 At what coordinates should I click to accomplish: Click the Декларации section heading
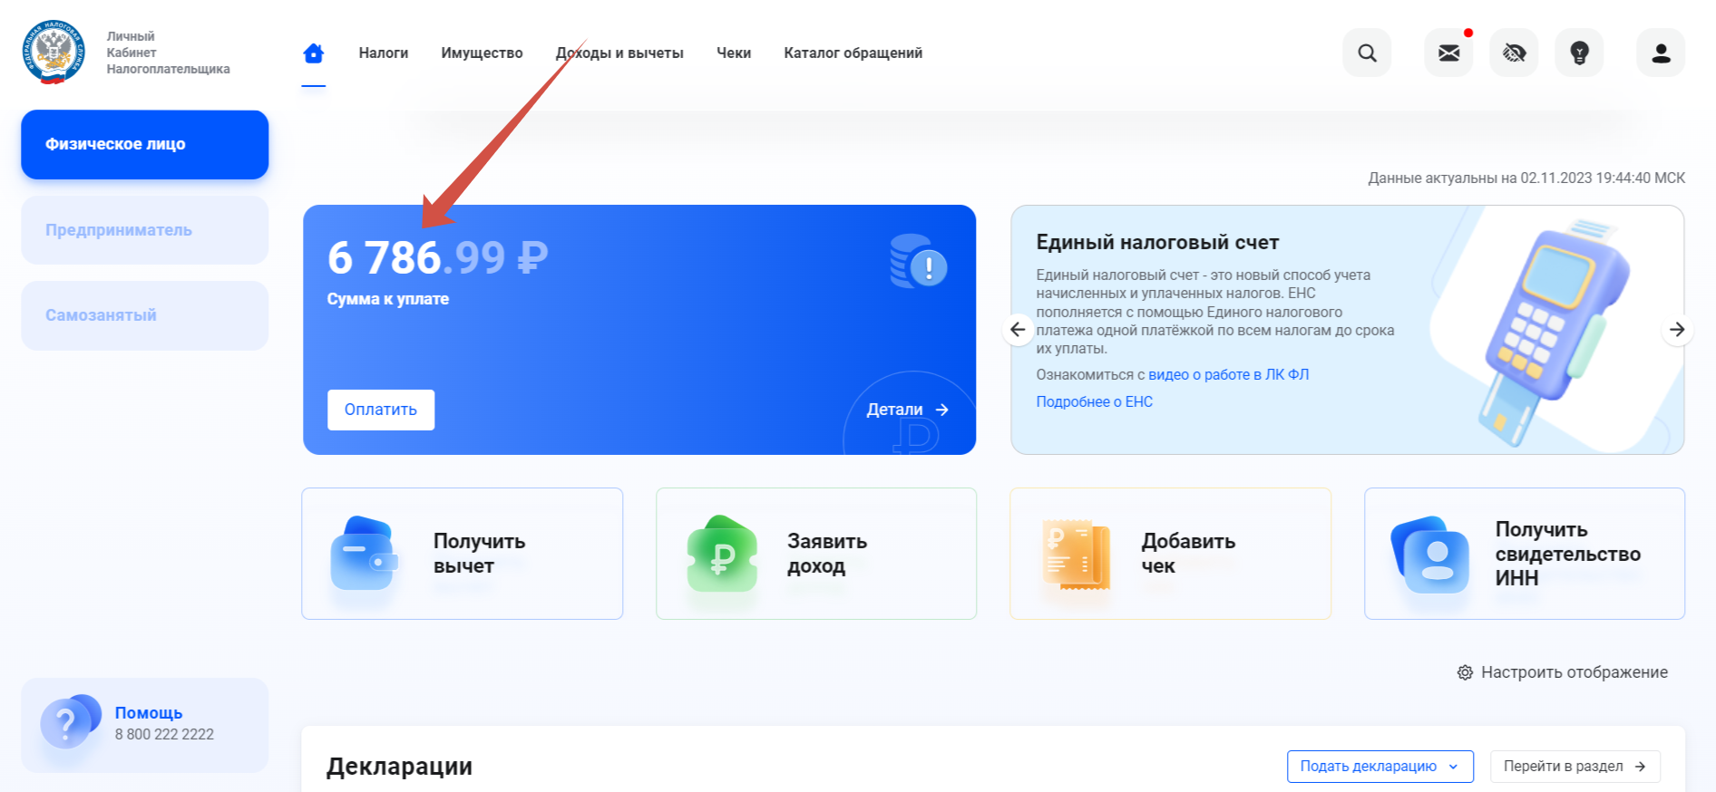[399, 767]
